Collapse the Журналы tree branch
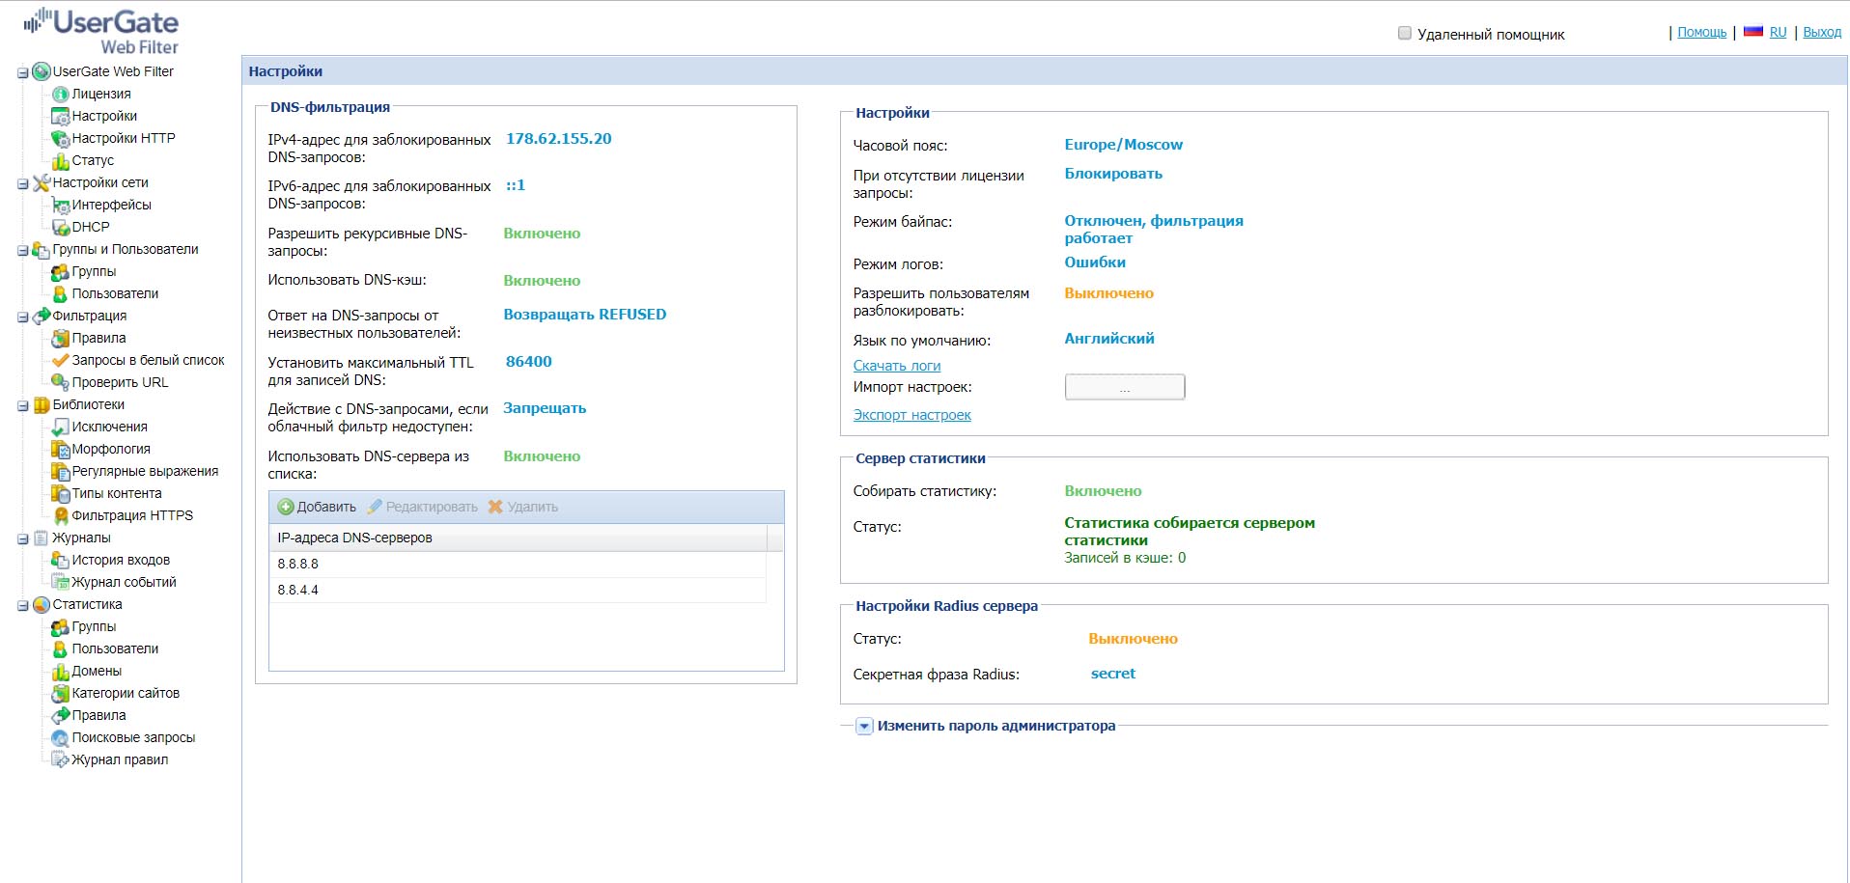 point(22,538)
